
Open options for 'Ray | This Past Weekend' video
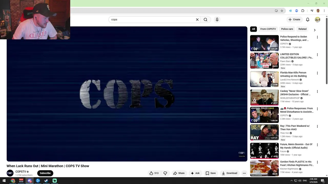click(317, 126)
